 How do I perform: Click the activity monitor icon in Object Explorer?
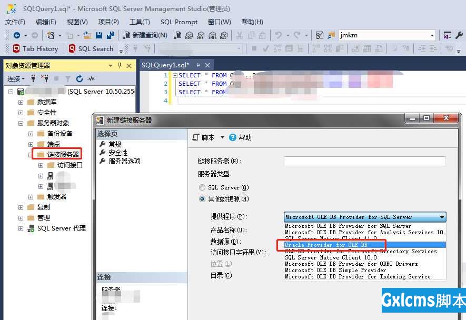pyautogui.click(x=91, y=78)
